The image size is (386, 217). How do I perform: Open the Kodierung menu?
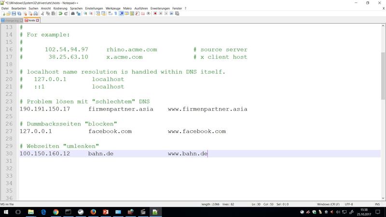[x=60, y=8]
